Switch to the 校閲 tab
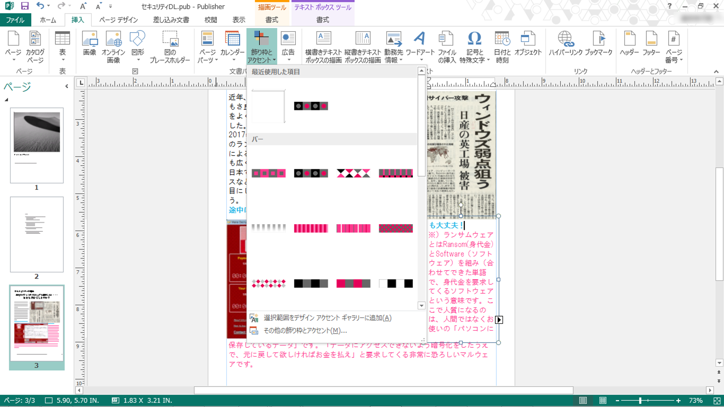The image size is (724, 407). (211, 20)
